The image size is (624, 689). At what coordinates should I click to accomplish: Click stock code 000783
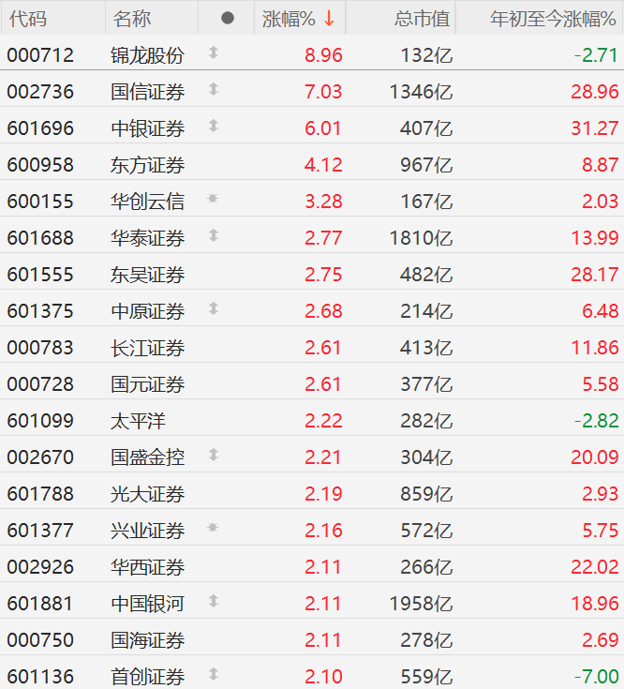pos(40,348)
